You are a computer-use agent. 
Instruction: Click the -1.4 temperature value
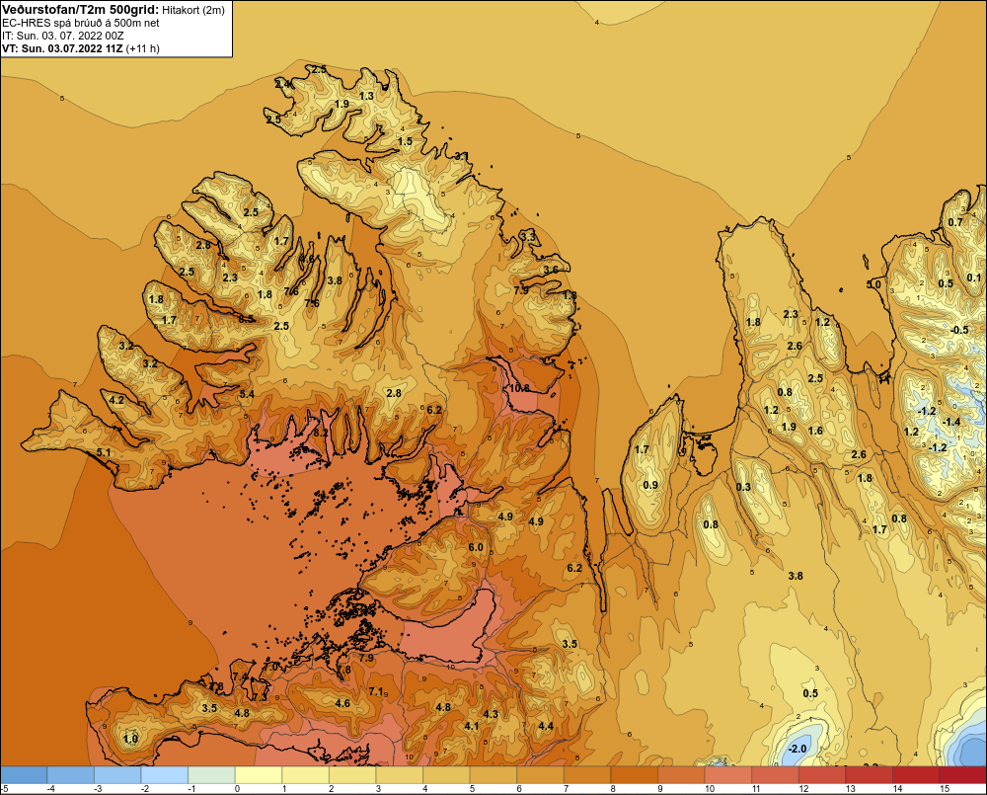point(951,422)
